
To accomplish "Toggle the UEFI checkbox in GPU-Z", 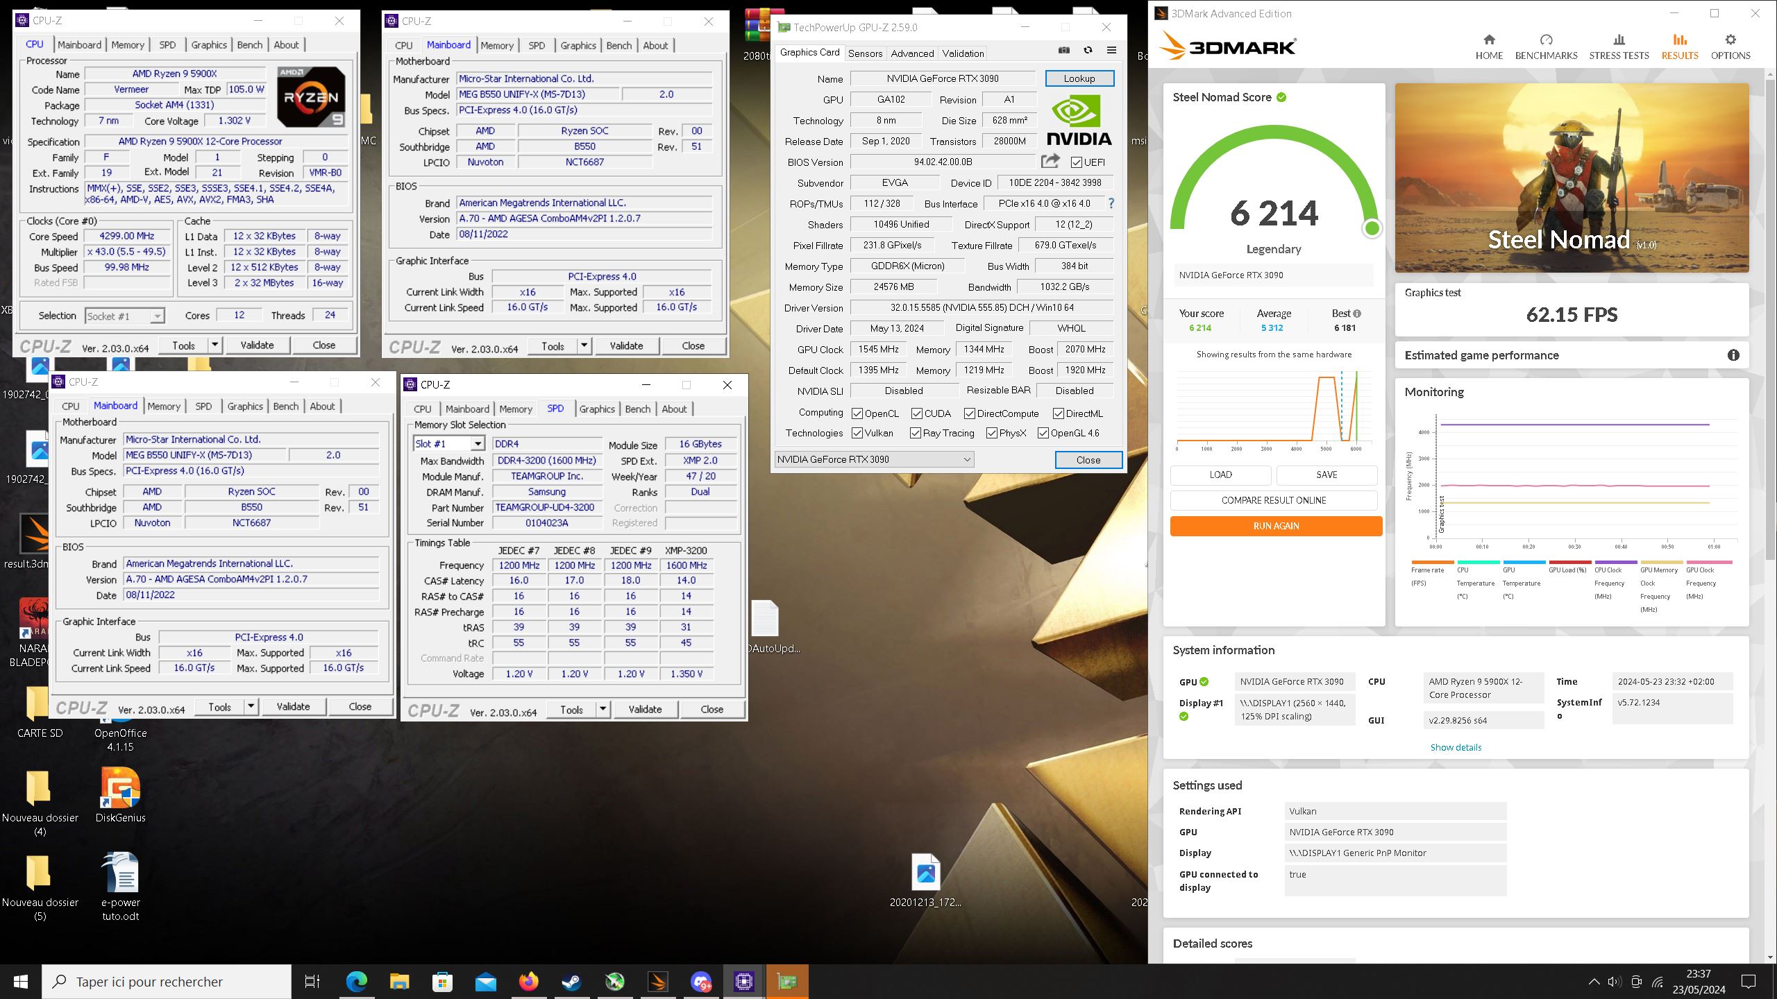I will [1077, 162].
